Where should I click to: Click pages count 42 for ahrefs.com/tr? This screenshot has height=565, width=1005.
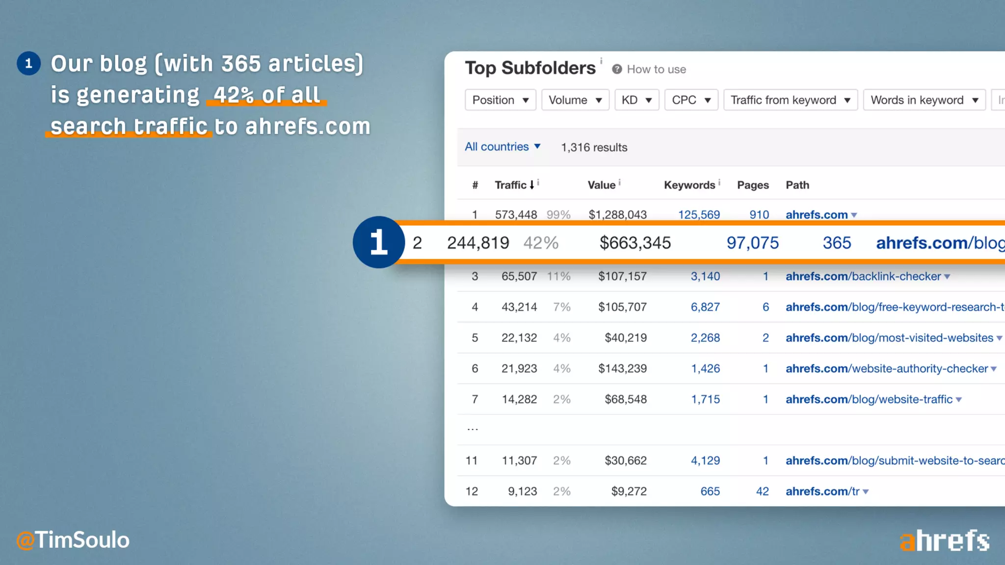[x=762, y=491]
